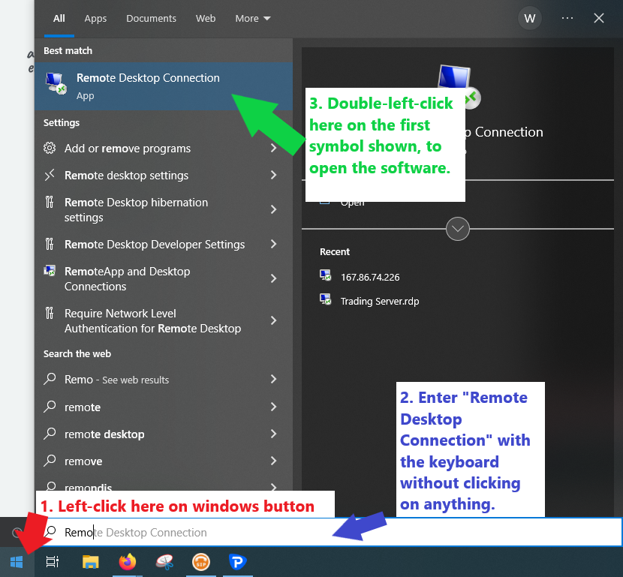Click the search icon beside remove suggestion

coord(50,461)
